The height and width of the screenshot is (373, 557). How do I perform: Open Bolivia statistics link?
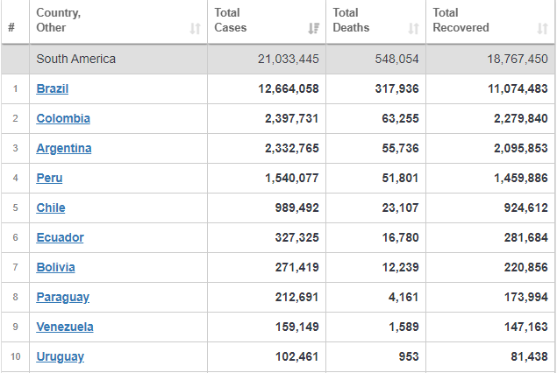click(56, 267)
